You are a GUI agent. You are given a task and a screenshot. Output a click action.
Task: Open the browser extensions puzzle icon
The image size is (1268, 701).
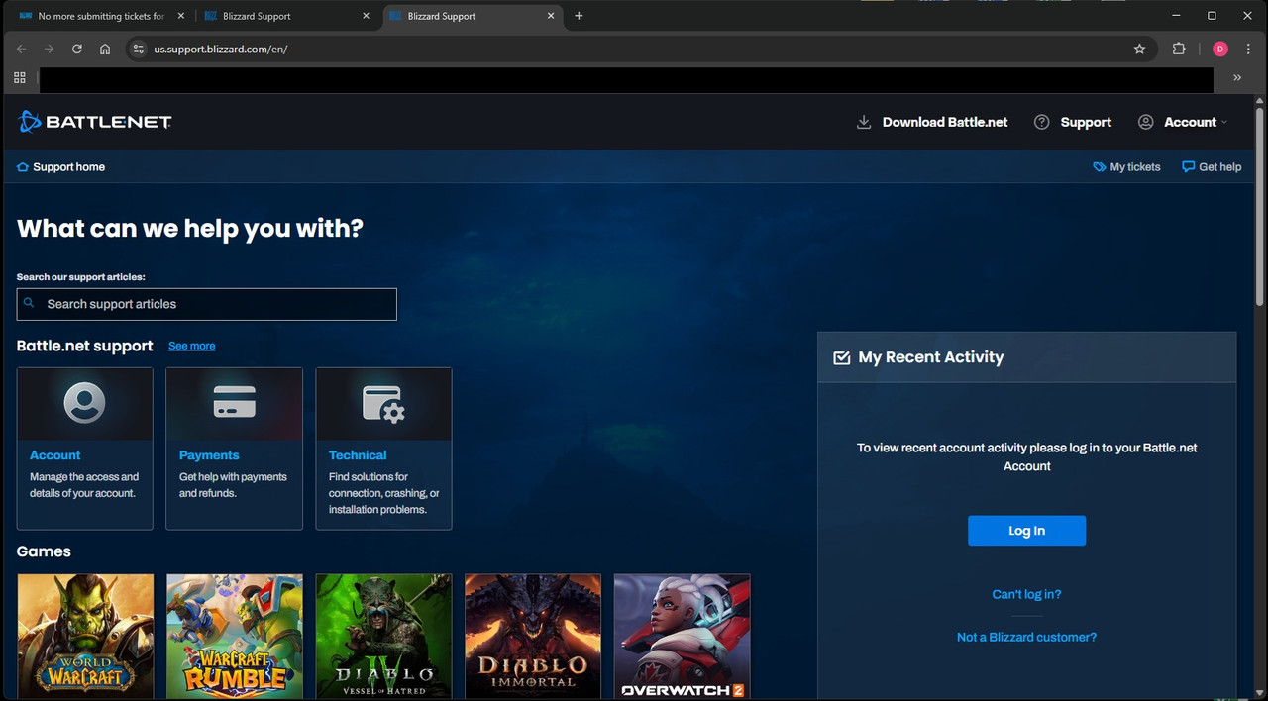coord(1179,49)
